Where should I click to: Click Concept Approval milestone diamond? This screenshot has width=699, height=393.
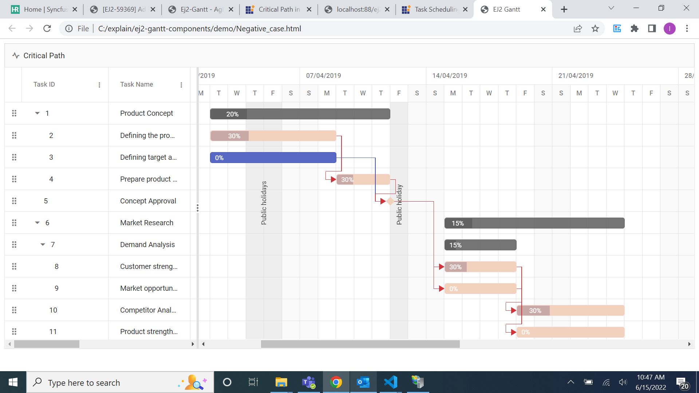tap(390, 201)
